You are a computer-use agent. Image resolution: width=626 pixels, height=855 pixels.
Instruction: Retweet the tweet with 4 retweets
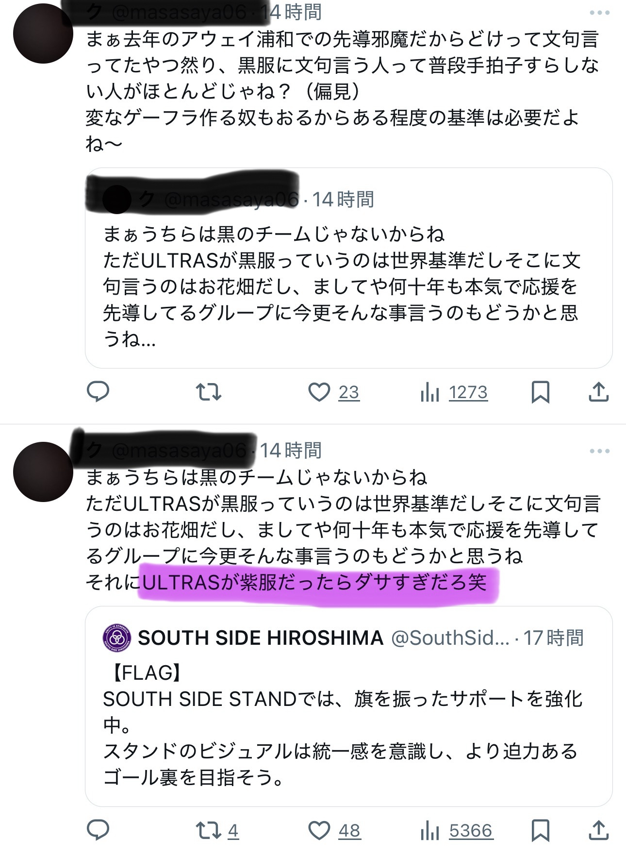217,831
